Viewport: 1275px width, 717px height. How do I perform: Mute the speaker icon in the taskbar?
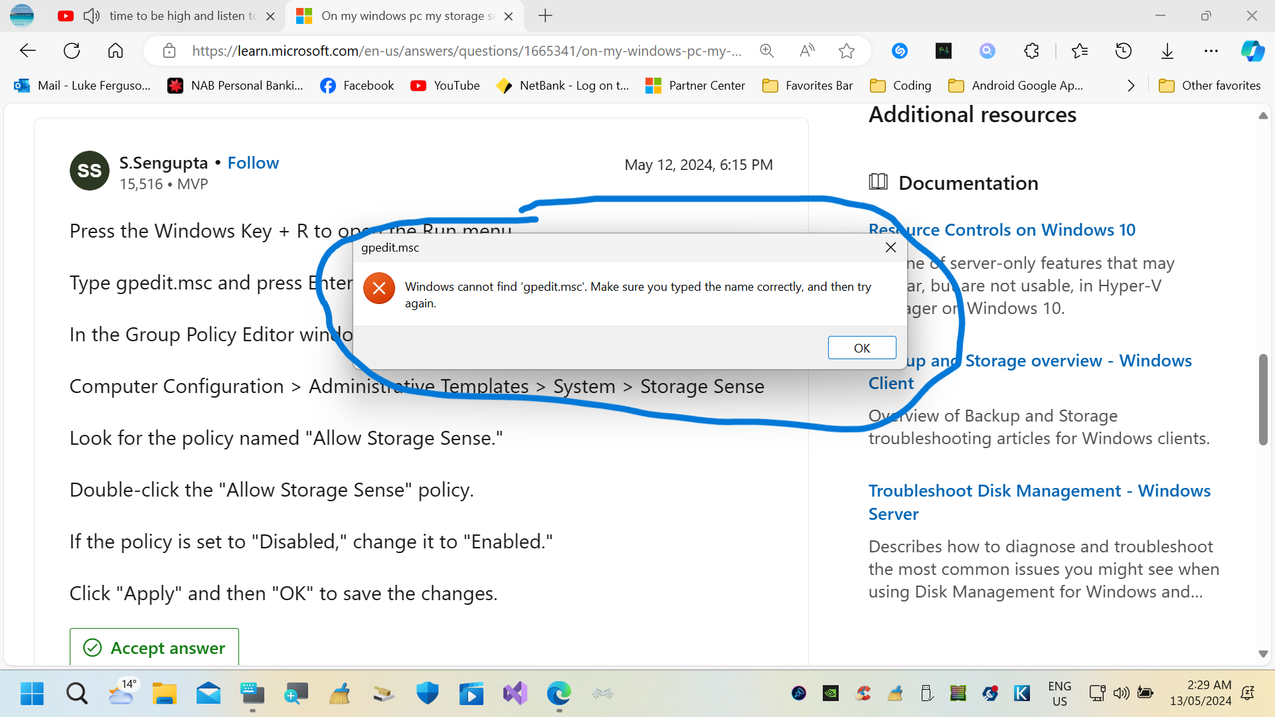tap(1121, 693)
